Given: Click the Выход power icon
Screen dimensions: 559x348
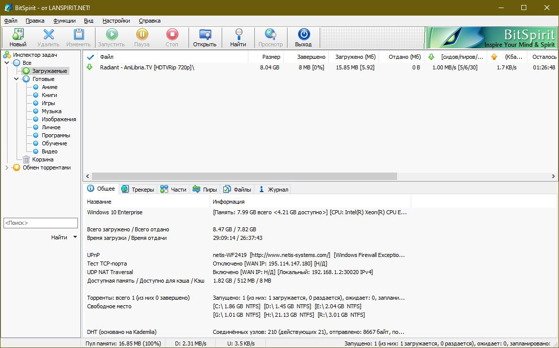Looking at the screenshot, I should (x=304, y=34).
